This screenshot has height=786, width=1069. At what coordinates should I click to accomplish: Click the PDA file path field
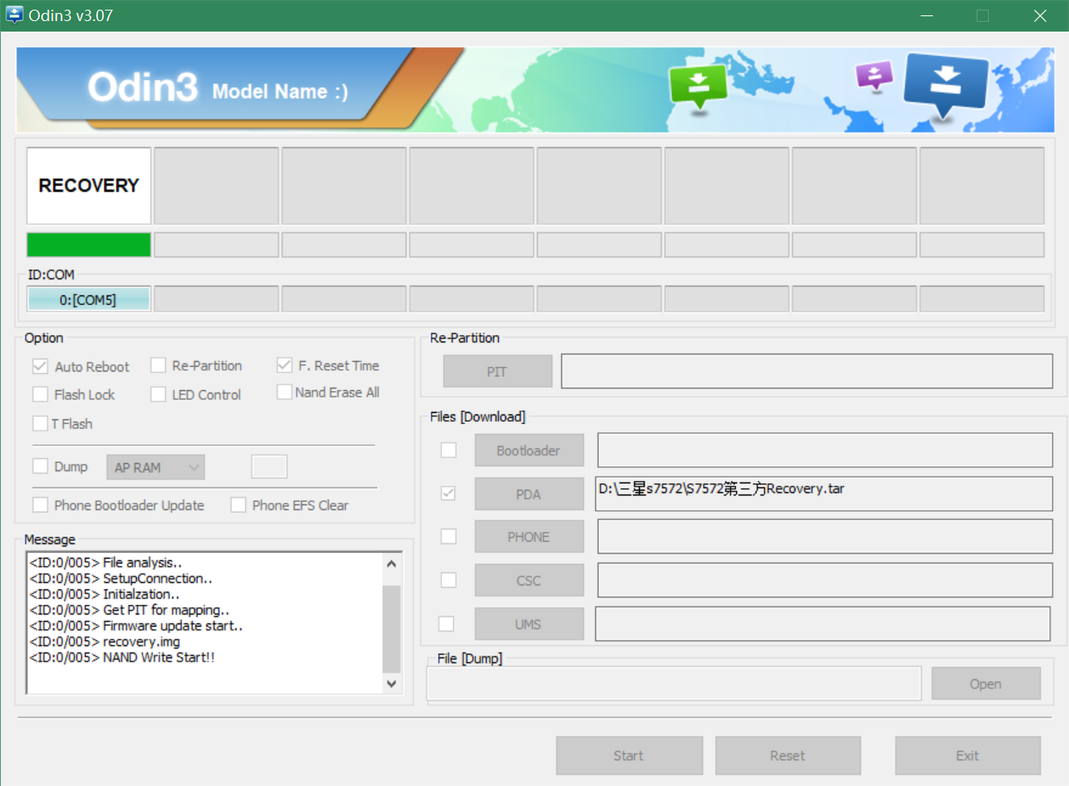coord(824,493)
